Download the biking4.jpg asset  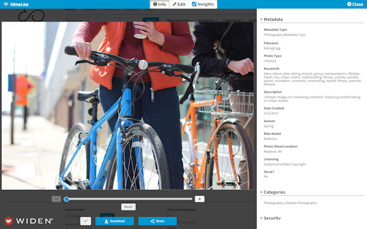point(115,221)
